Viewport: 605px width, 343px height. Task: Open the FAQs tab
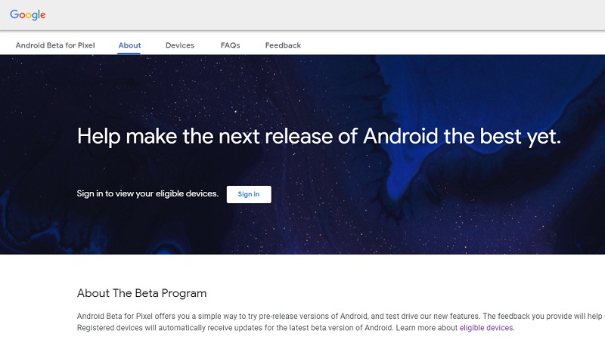coord(231,45)
